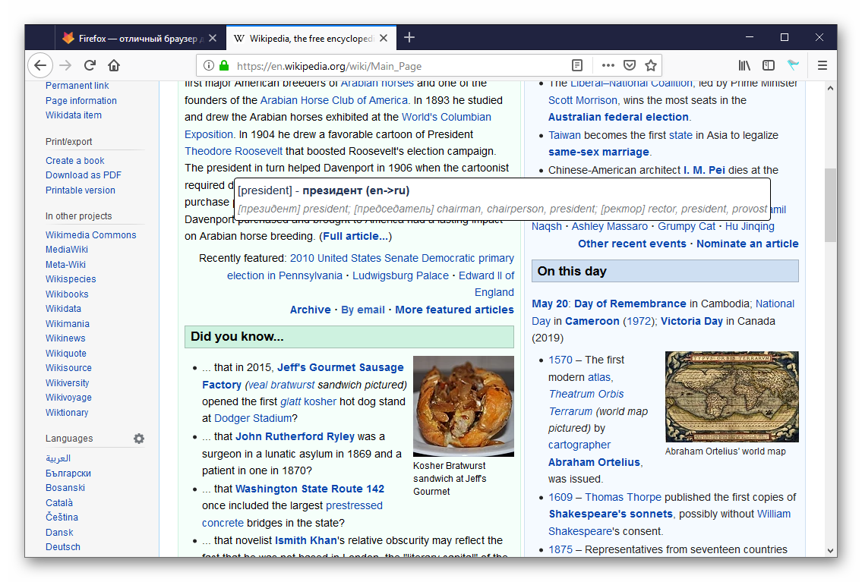Open the Library bookshelf icon

(x=744, y=65)
